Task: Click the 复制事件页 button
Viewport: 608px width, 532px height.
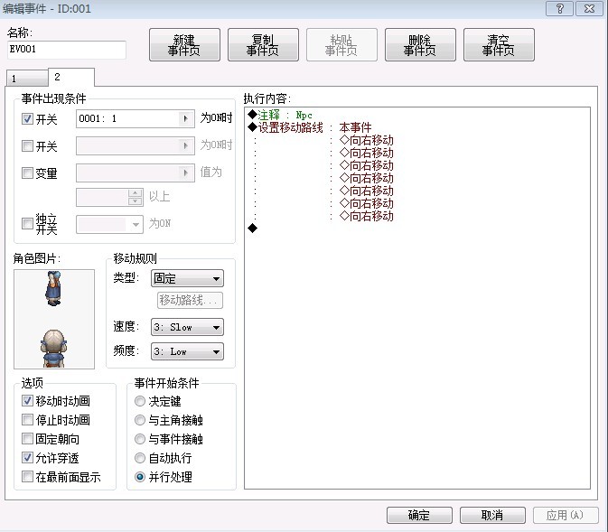Action: click(x=263, y=45)
